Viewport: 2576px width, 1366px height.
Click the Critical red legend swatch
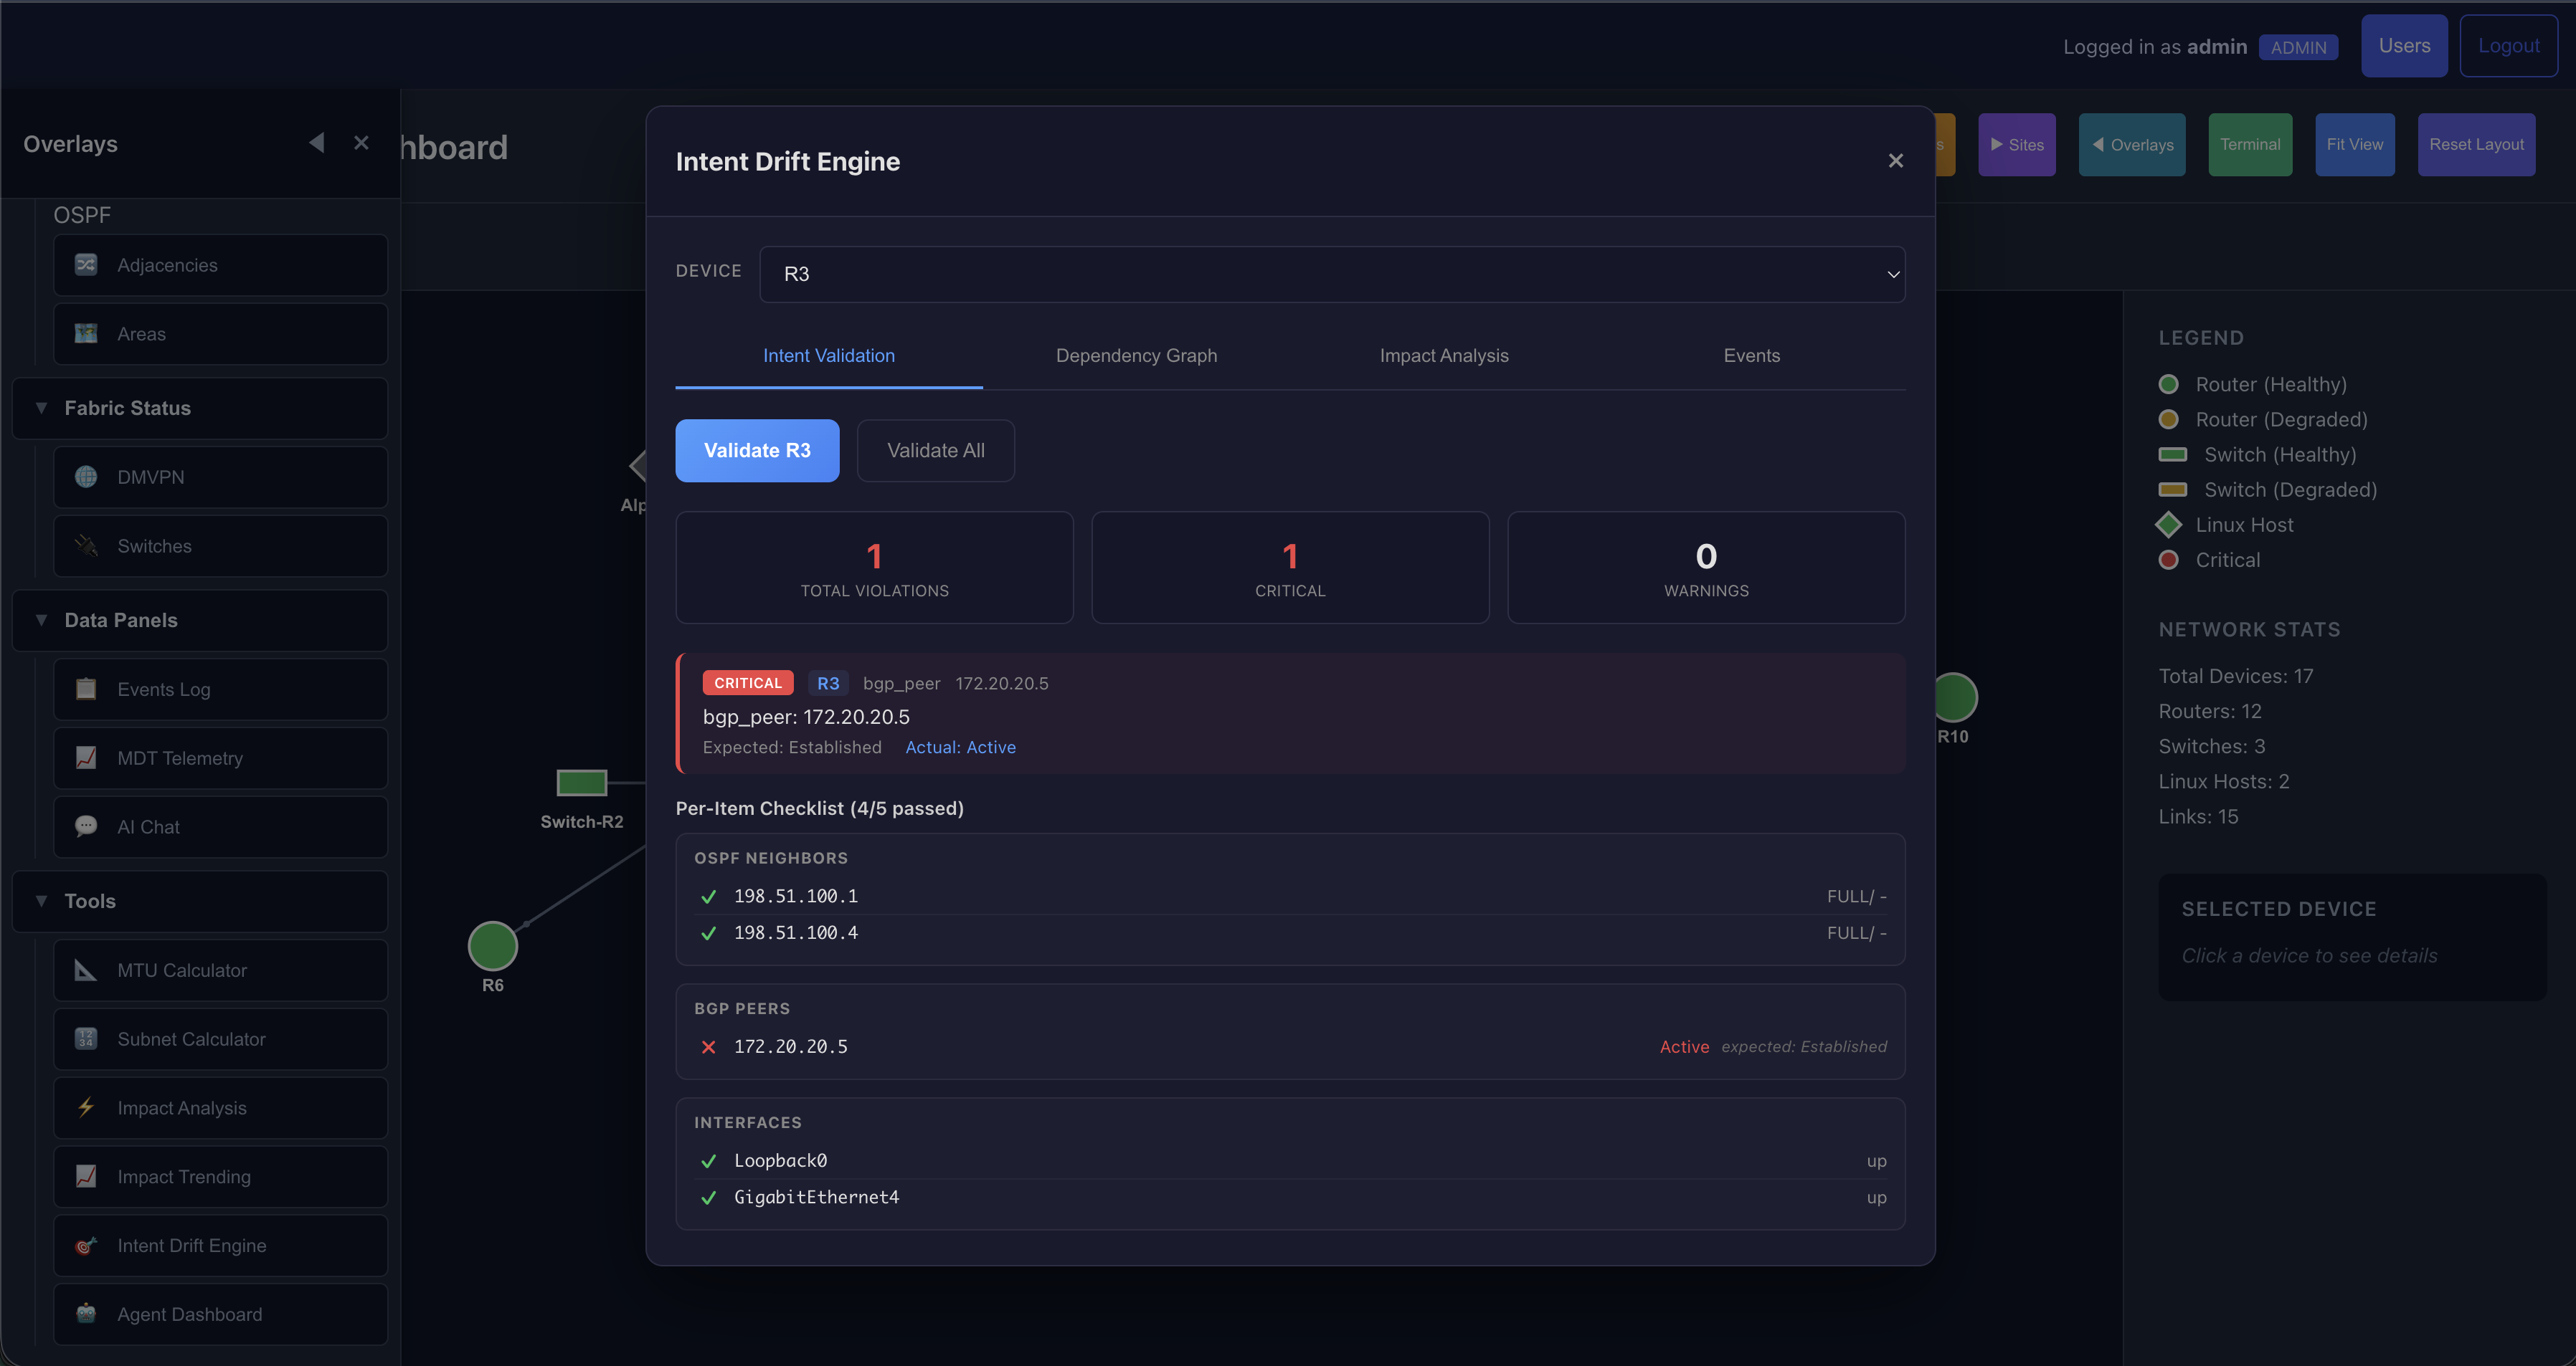tap(2168, 560)
